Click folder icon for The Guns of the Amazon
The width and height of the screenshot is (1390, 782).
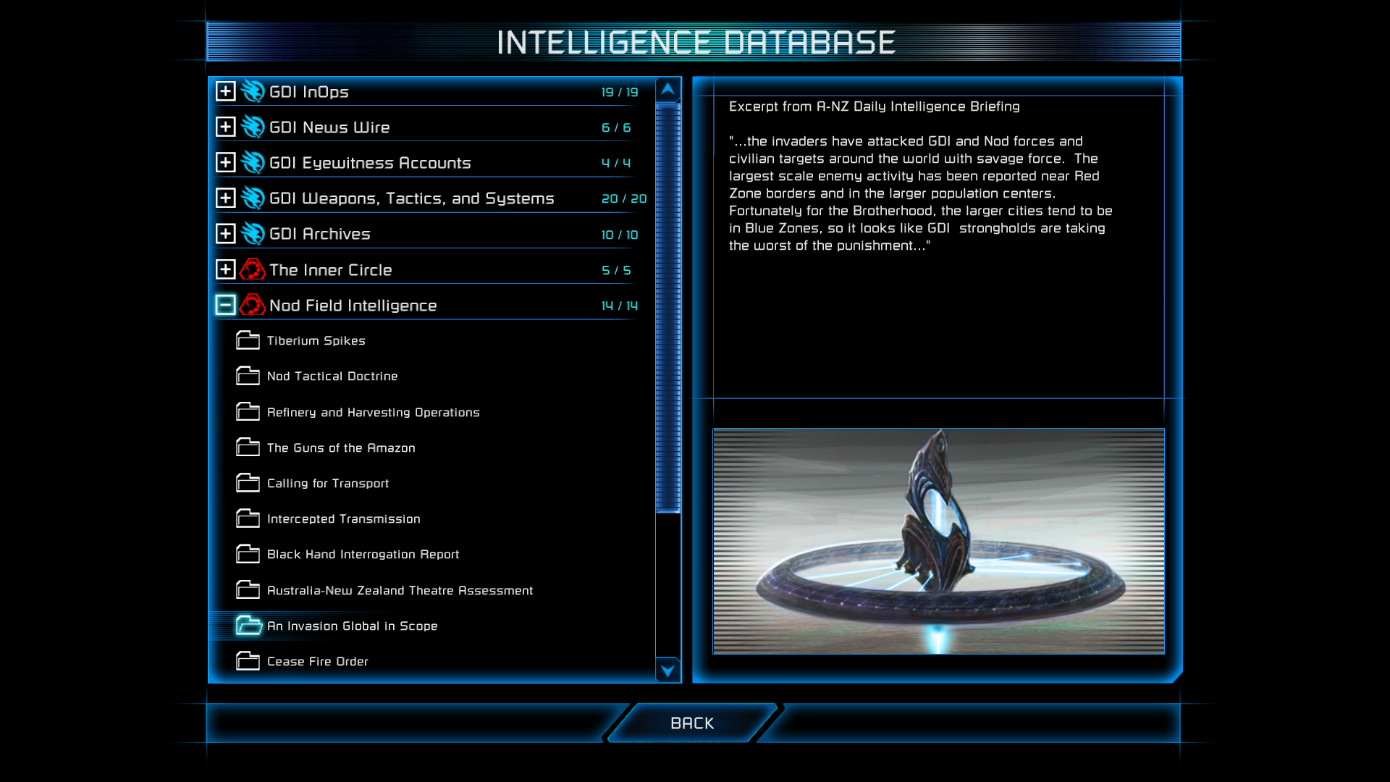tap(248, 447)
